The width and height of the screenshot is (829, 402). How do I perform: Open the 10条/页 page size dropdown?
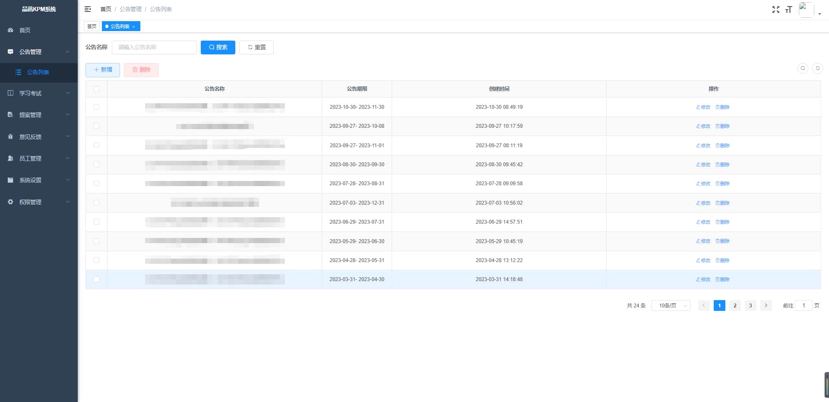tap(671, 306)
